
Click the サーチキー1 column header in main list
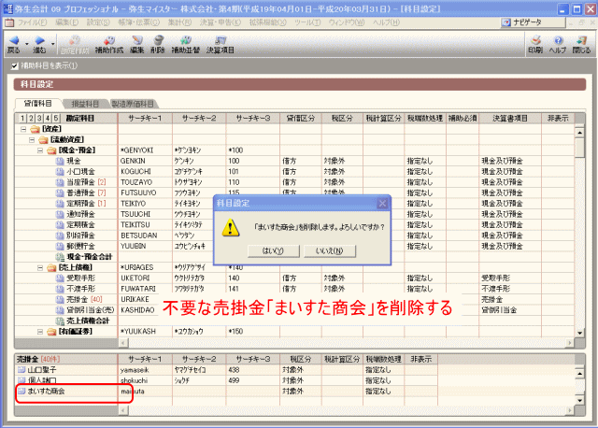pos(146,119)
